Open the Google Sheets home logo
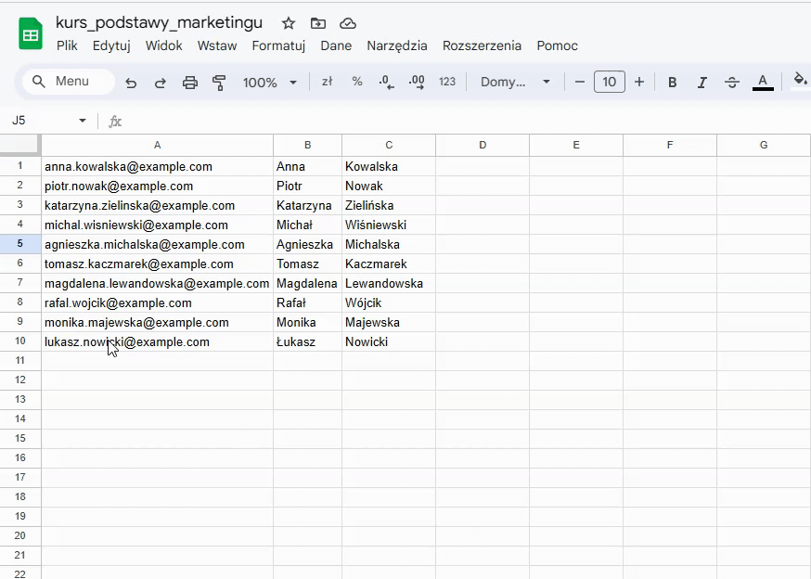The image size is (811, 579). point(31,34)
